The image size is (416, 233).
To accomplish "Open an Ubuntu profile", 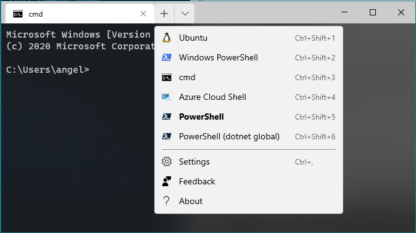I will tap(249, 38).
